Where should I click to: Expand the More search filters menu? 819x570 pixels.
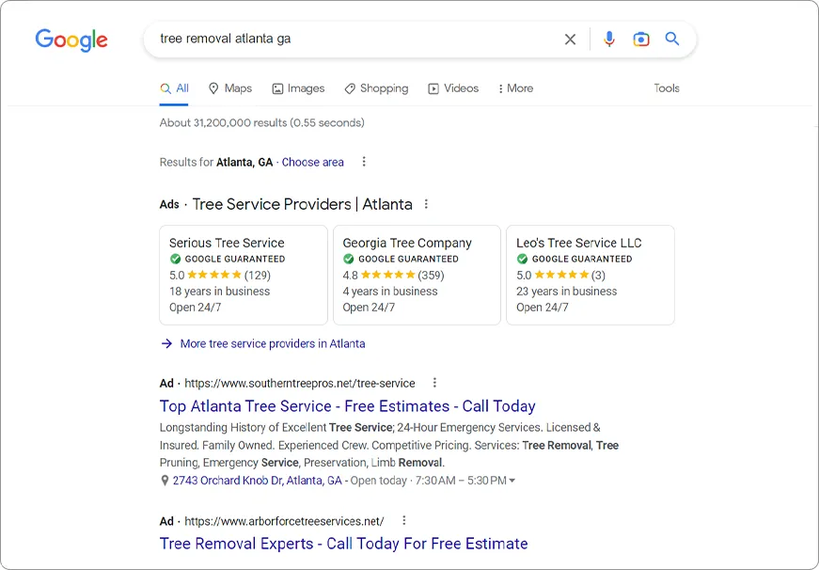tap(515, 88)
